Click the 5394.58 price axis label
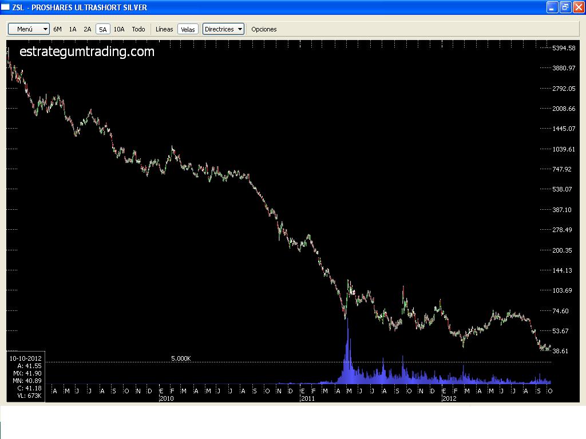 click(564, 48)
